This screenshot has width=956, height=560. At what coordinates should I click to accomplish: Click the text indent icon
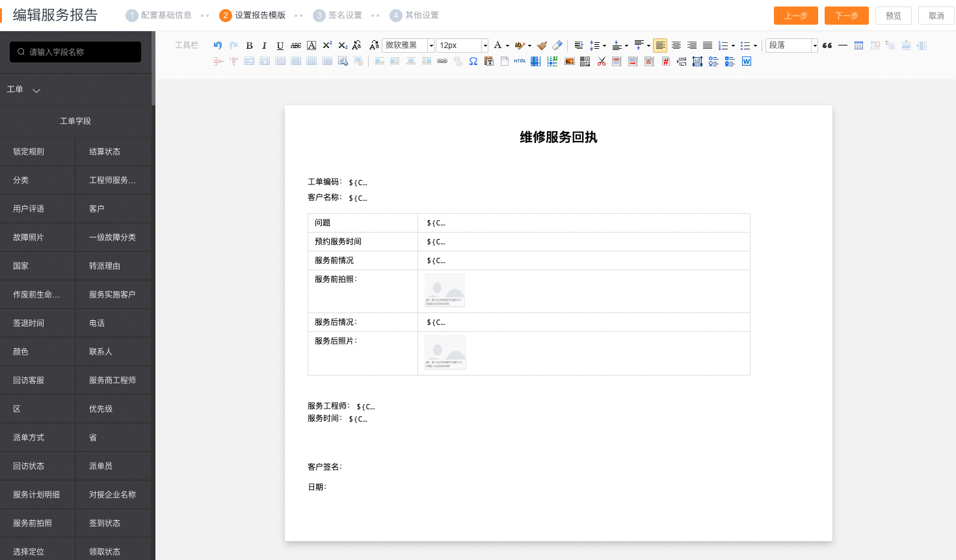[579, 45]
